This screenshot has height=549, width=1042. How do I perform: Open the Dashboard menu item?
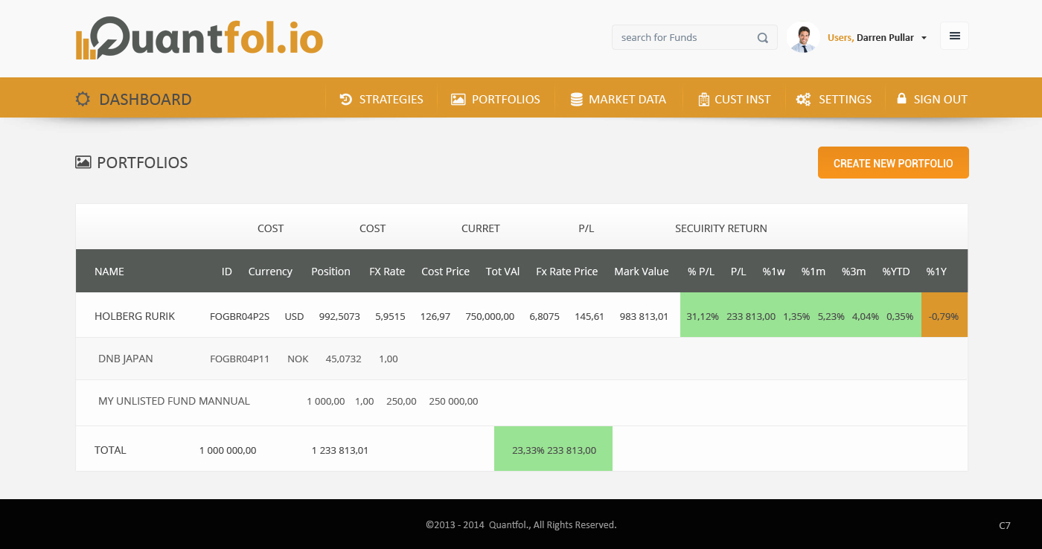pos(145,99)
